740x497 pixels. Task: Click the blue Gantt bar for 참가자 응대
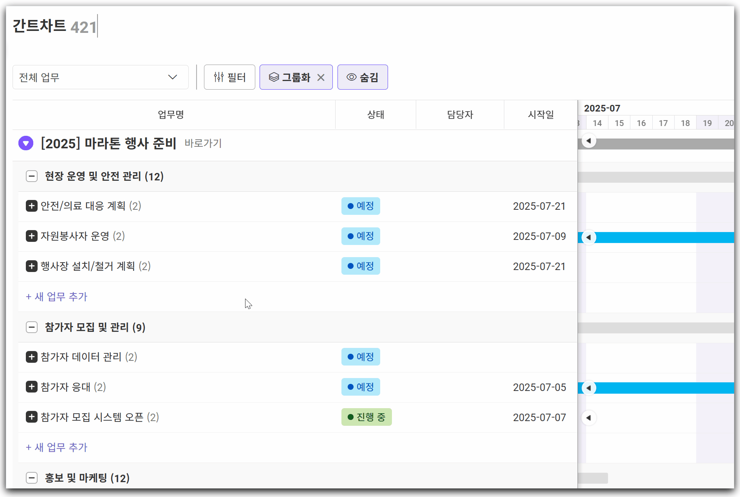(666, 388)
